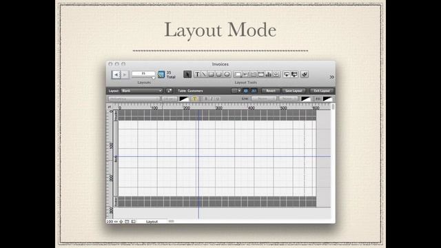Select the Web Viewer tool

click(x=276, y=74)
